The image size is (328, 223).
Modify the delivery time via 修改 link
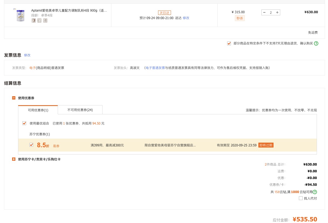(x=186, y=18)
